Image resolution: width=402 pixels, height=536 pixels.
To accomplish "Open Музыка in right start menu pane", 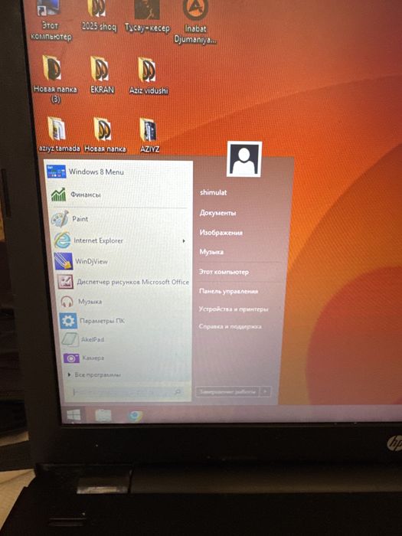I will tap(211, 252).
